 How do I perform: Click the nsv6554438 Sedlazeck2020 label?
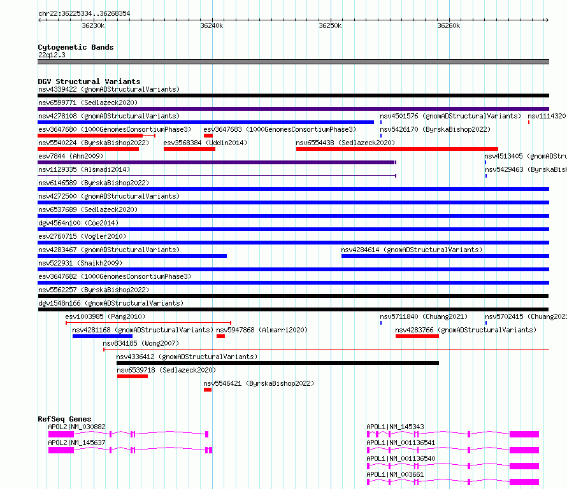coord(345,143)
